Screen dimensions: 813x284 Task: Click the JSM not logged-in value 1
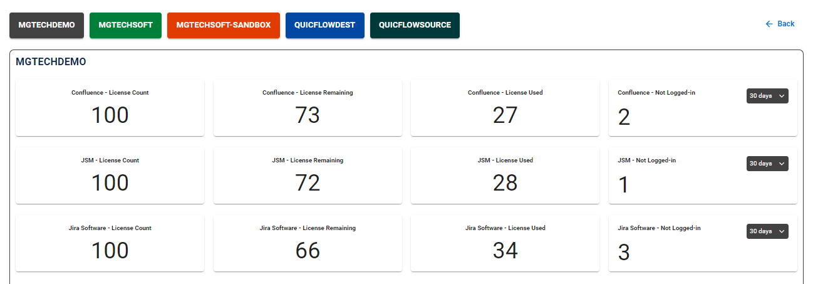[x=624, y=186]
